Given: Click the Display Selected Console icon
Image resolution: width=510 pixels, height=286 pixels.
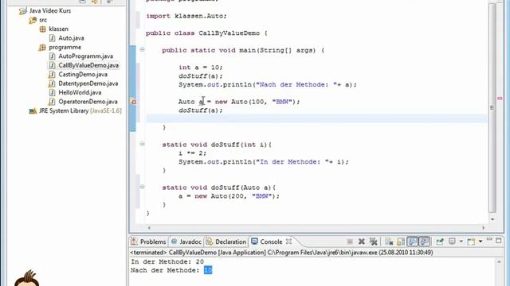Looking at the screenshot, I should [x=452, y=241].
